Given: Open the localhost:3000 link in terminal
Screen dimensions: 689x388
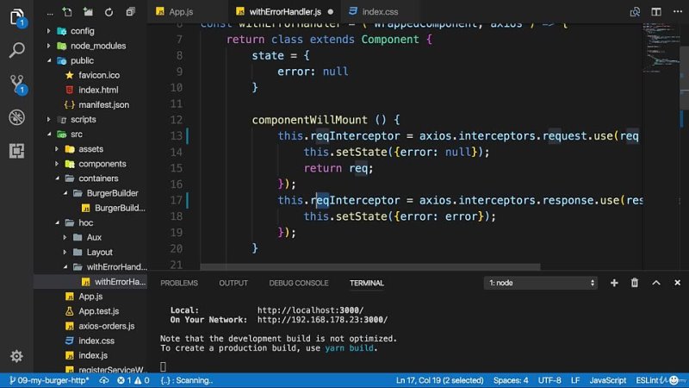Looking at the screenshot, I should pos(310,310).
